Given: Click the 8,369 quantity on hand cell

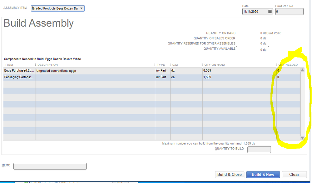Looking at the screenshot, I should coord(239,71).
